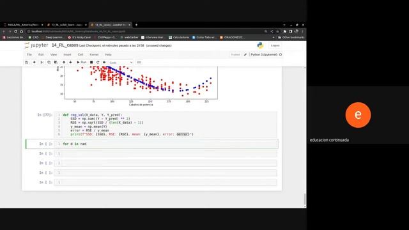Open the View menu
The height and width of the screenshot is (230, 409).
pos(54,54)
